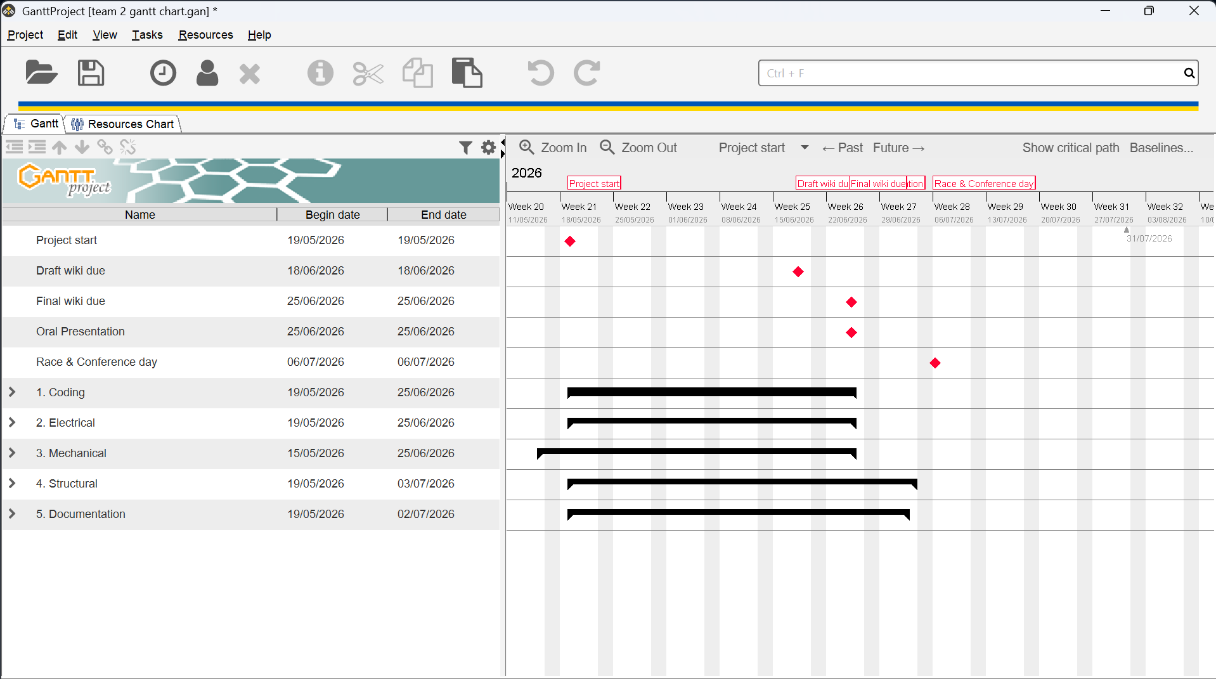Delete the selected item with the X icon
Screen dimensions: 1216x679
250,74
